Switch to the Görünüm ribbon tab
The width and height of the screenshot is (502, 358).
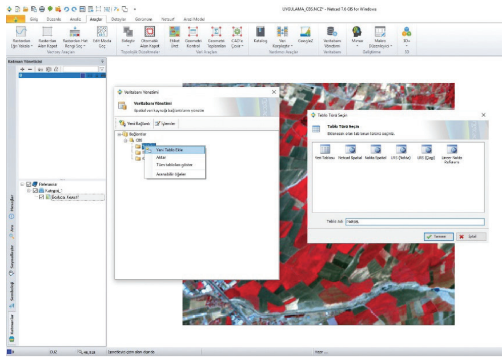coord(142,19)
